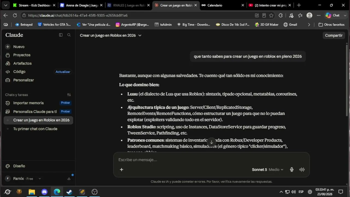Click the site info icon in address bar
Screen dimensions: 350x197
(24, 15)
